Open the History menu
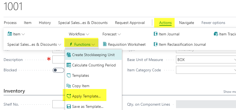 coord(45,23)
